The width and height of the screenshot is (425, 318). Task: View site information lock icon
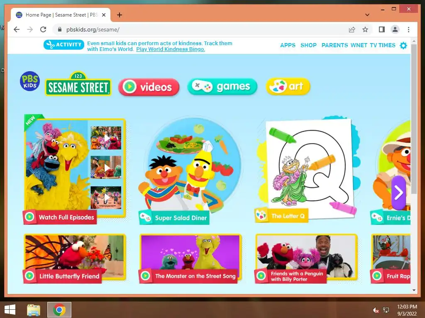pos(60,29)
